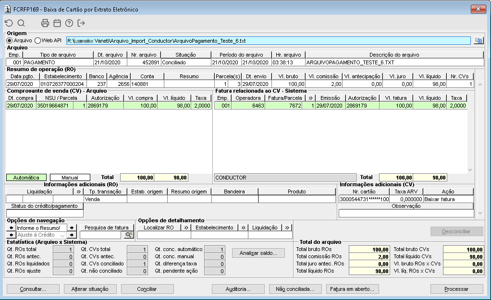491x300 pixels.
Task: Click the Conciliar button
Action: 147,289
